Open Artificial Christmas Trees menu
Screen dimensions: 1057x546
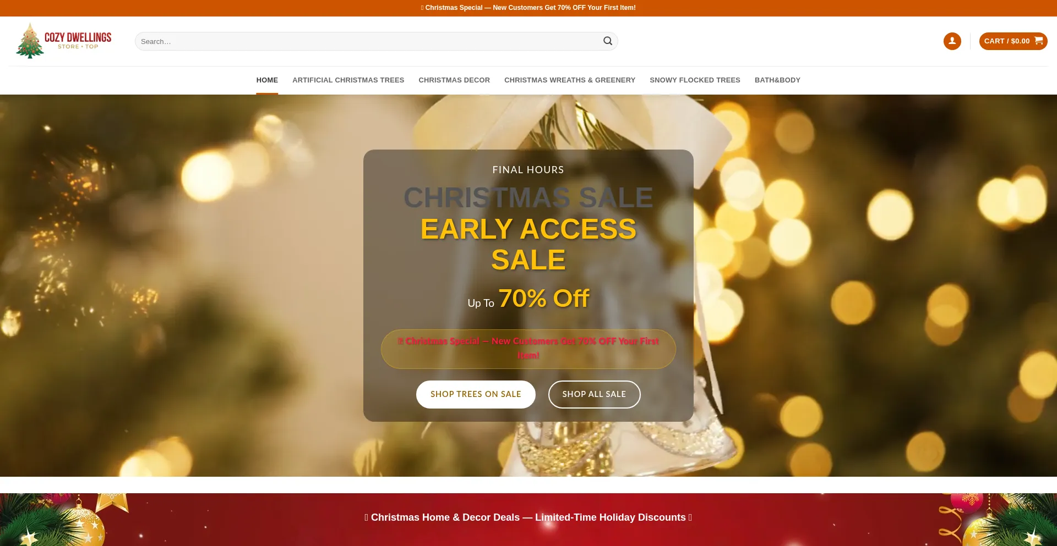pos(348,80)
